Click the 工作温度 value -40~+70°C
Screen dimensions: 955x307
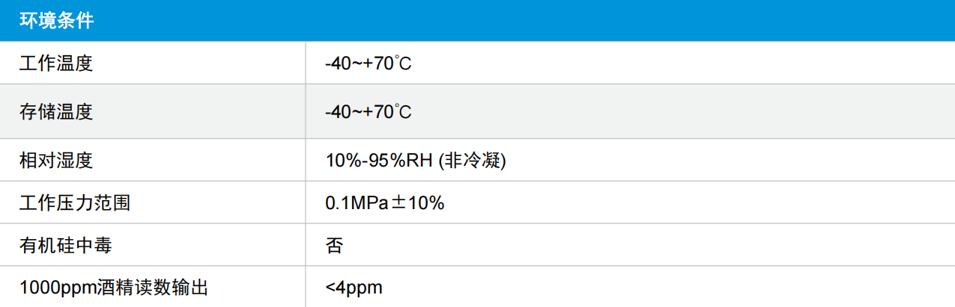[x=369, y=64]
